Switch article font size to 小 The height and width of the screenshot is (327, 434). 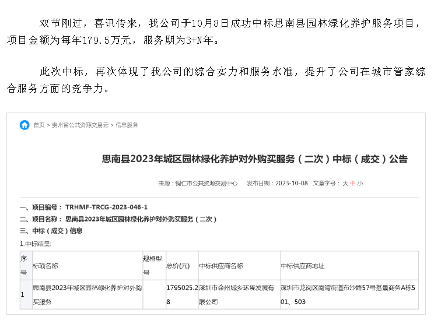pos(360,183)
